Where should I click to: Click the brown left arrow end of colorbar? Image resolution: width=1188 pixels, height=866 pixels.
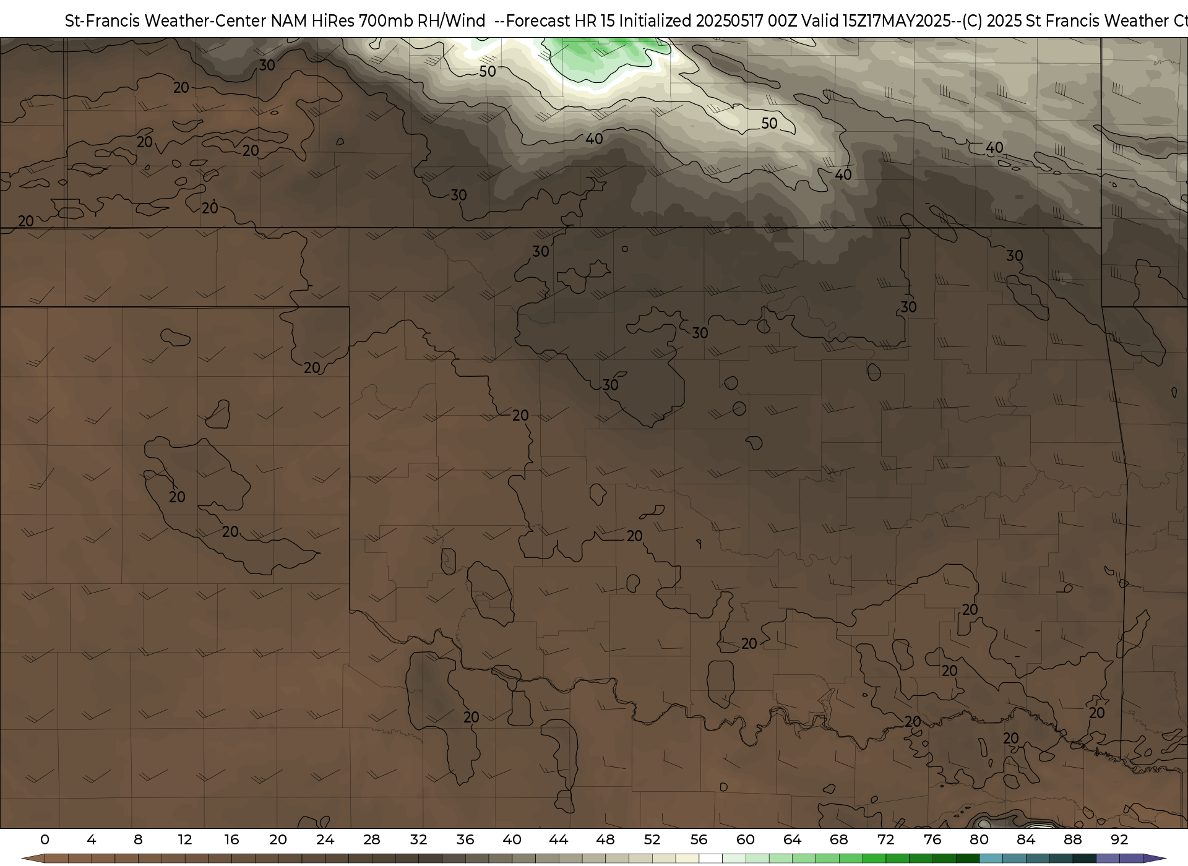pyautogui.click(x=33, y=859)
